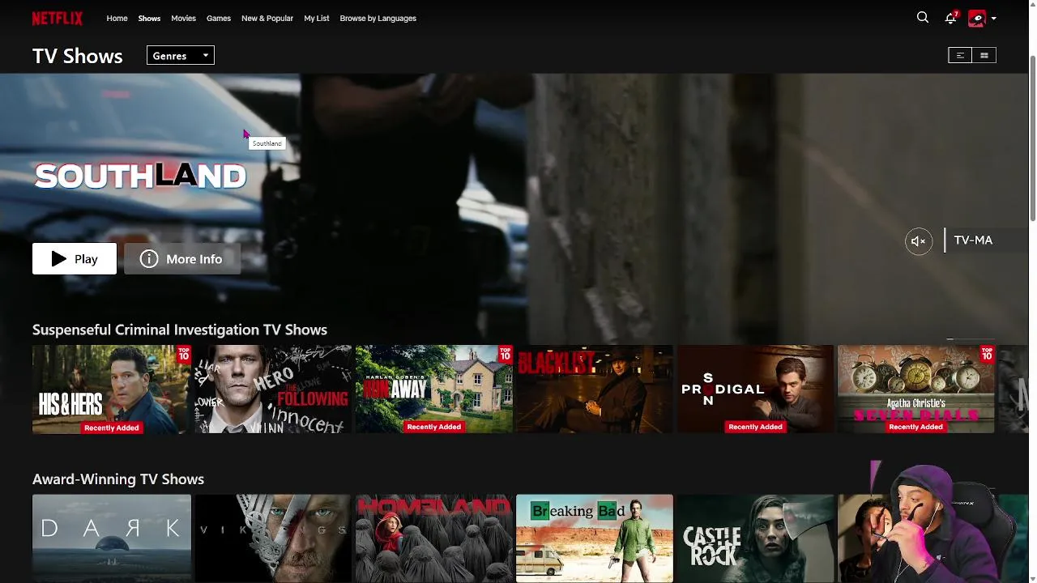The height and width of the screenshot is (583, 1037).
Task: Open Harlan Coben's Run Away thumbnail
Action: [434, 389]
